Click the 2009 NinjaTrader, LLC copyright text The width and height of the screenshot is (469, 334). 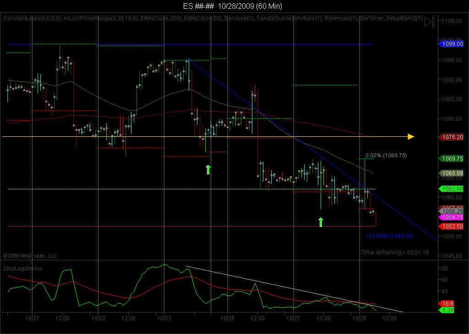pos(30,256)
